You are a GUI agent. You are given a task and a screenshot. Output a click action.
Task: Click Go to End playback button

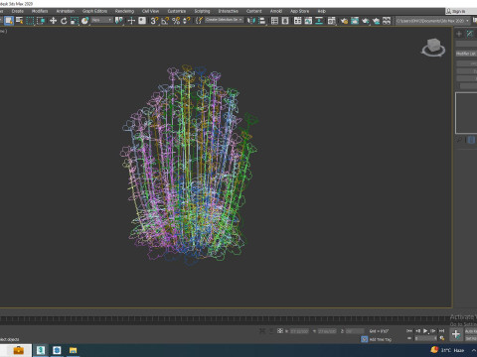(x=441, y=330)
